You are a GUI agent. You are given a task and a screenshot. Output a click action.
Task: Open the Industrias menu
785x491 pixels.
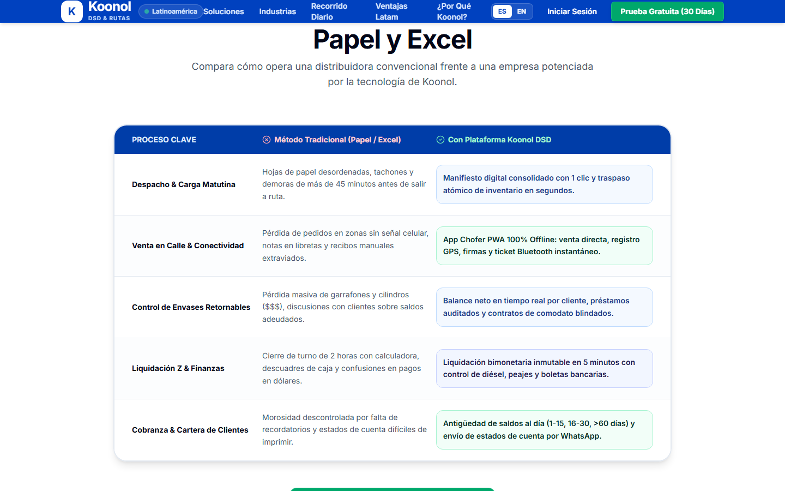click(277, 11)
